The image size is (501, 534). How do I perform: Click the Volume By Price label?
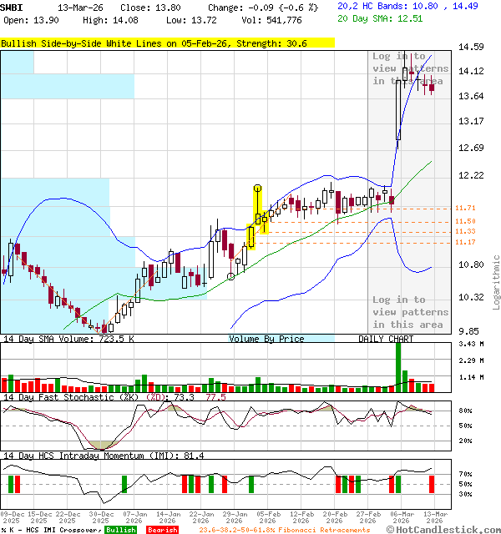[x=266, y=339]
